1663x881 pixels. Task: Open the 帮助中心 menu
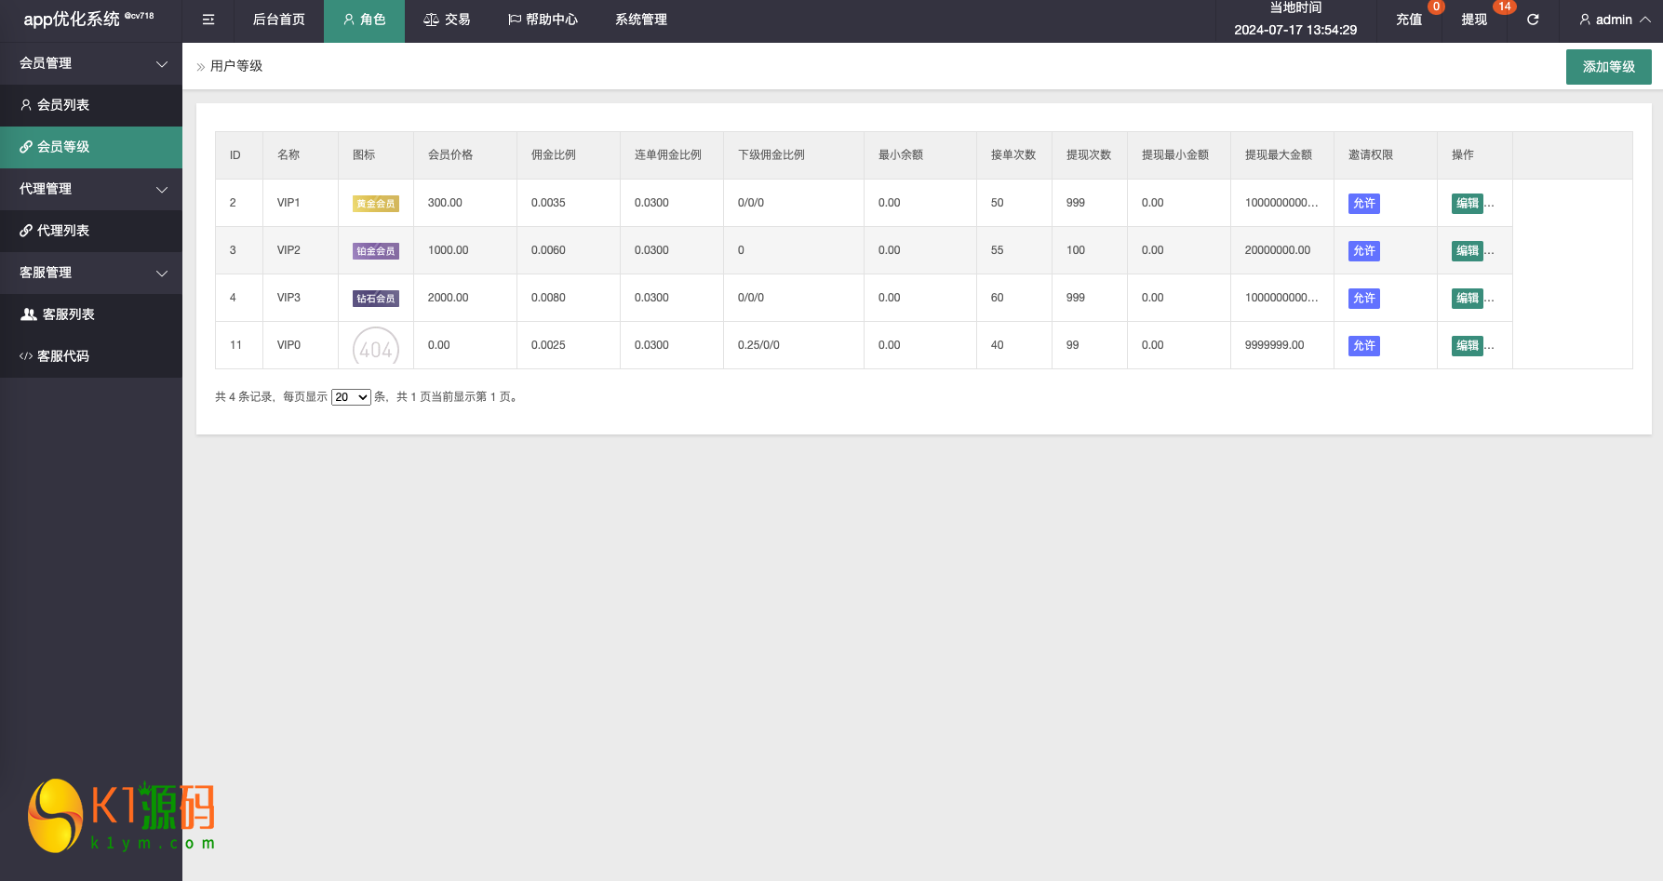coord(543,20)
